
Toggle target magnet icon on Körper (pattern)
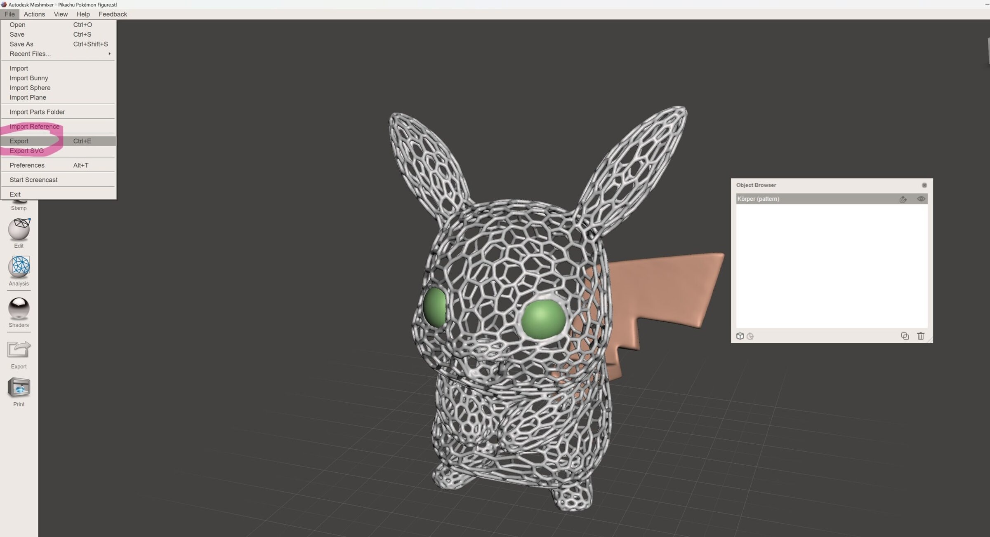(903, 199)
